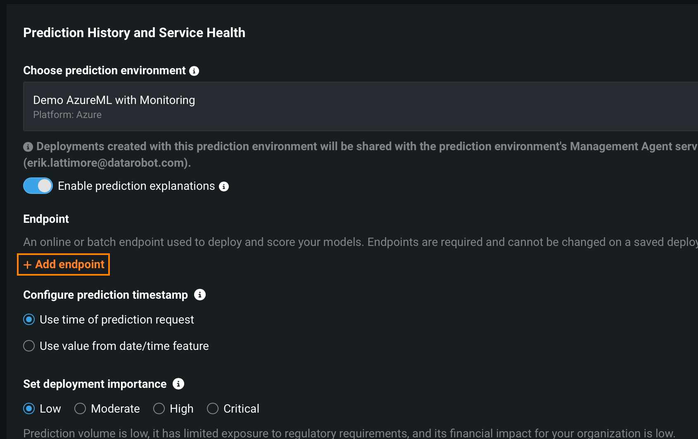698x439 pixels.
Task: Click the Moderate importance label
Action: tap(115, 408)
